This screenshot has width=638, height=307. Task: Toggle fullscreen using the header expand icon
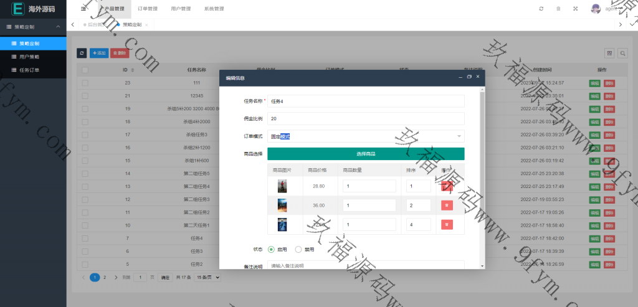575,9
